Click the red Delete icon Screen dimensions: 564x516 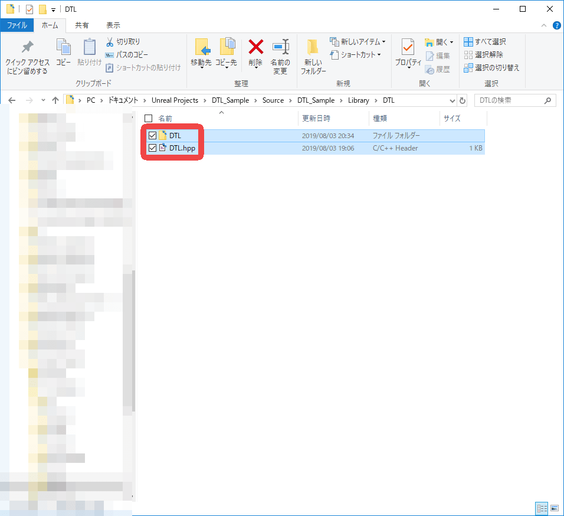point(255,47)
